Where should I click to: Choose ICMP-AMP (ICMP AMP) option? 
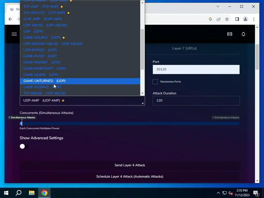[80, 19]
